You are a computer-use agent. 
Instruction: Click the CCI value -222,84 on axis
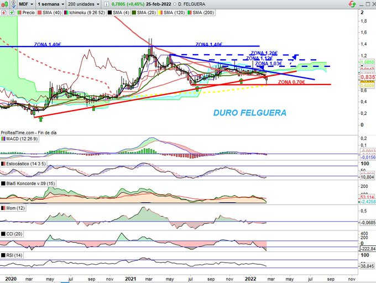point(368,249)
